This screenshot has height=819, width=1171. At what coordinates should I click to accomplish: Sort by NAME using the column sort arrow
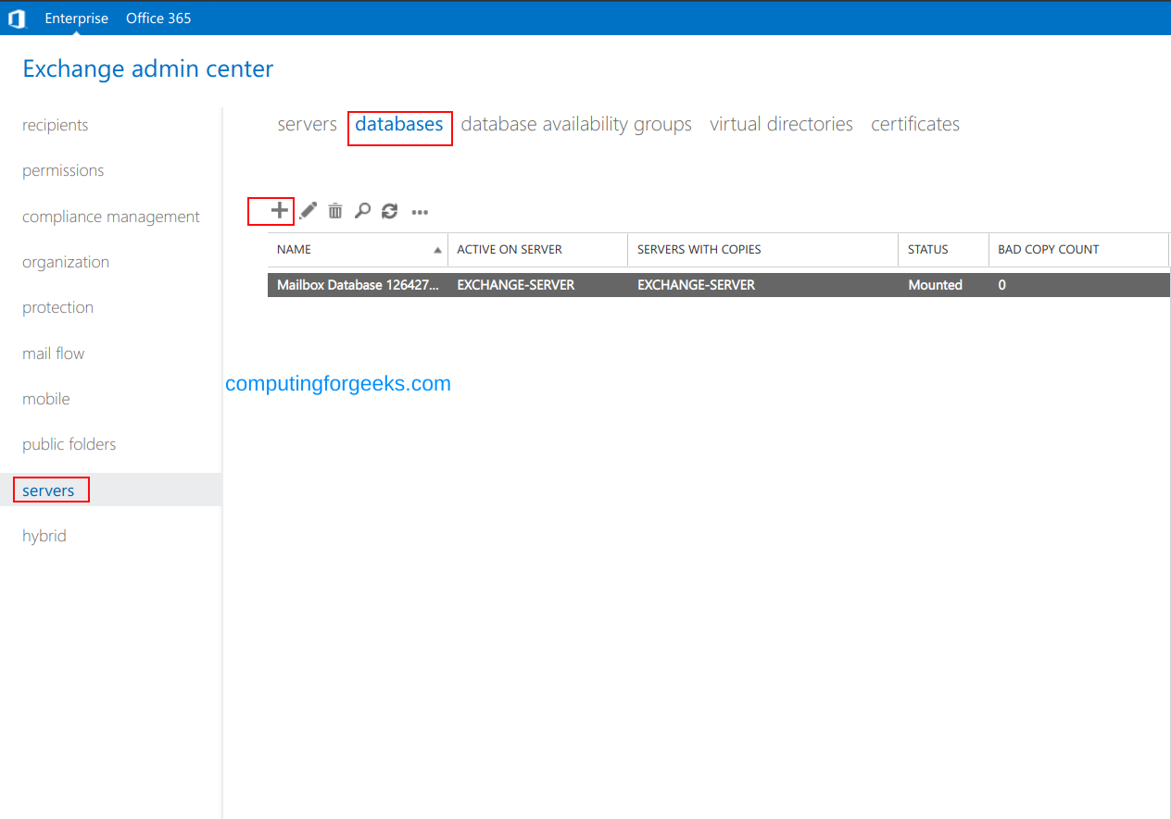coord(436,250)
